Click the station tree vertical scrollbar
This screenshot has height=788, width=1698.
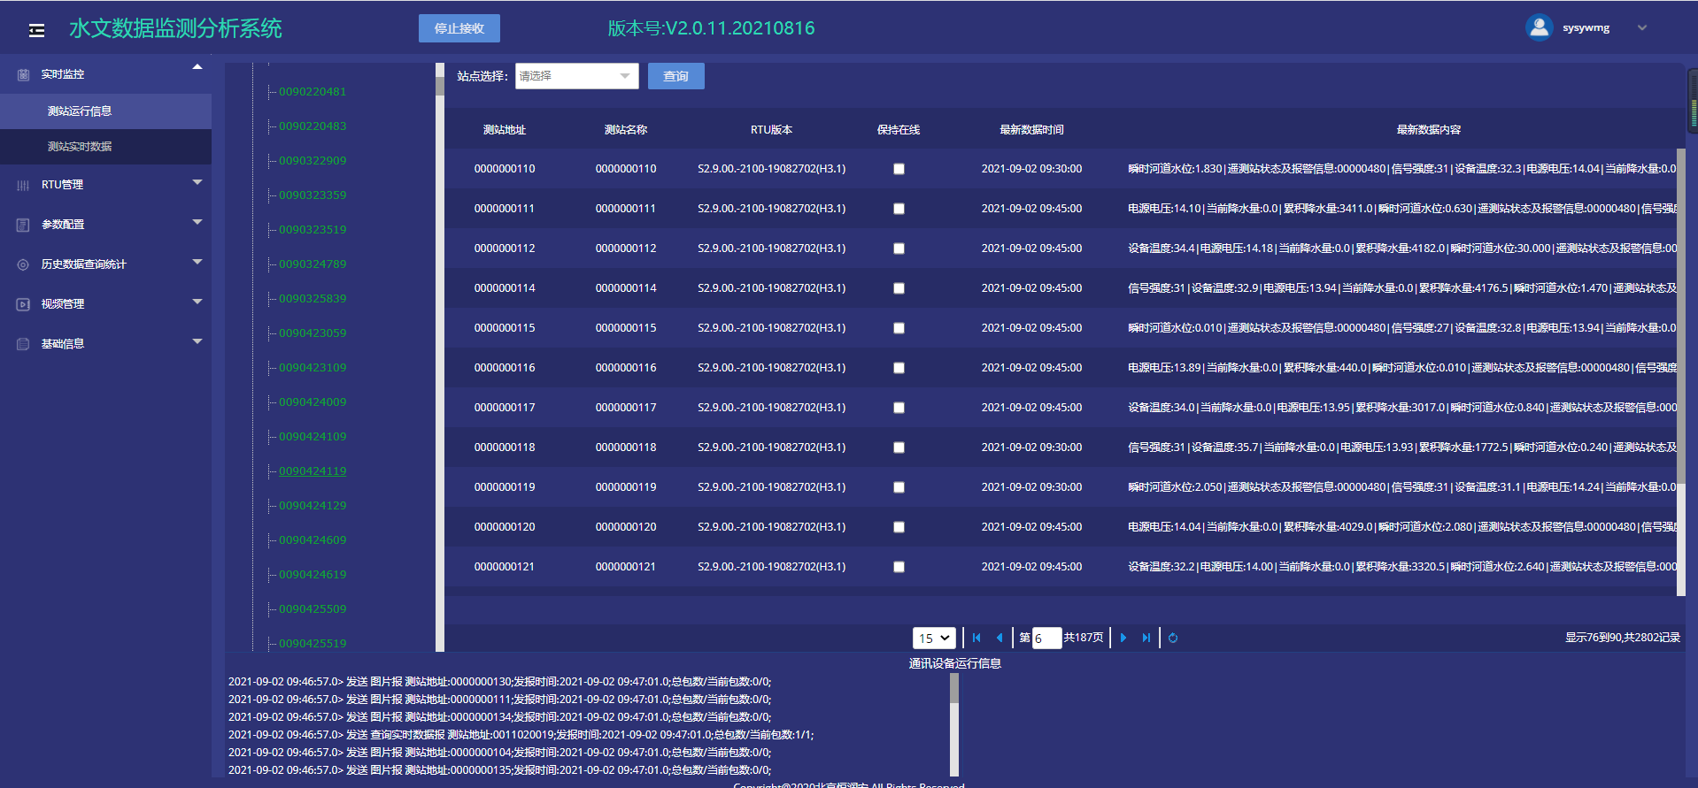click(440, 357)
